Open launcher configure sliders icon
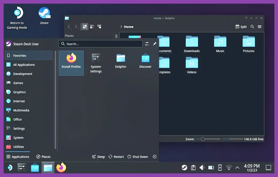The image size is (278, 177). pos(147,44)
